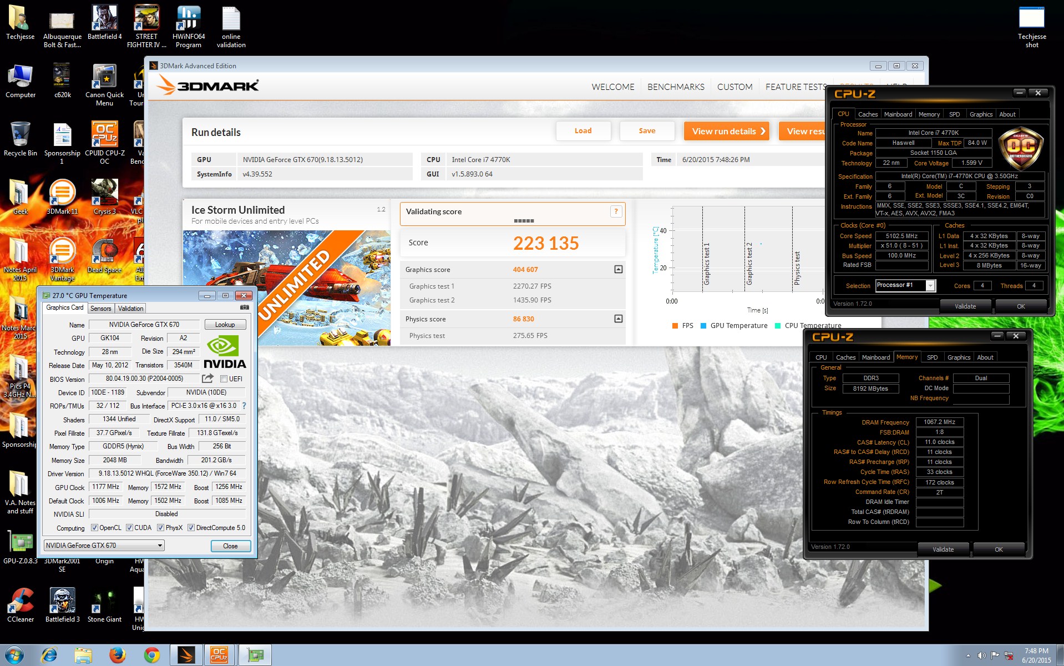
Task: Open the Techjesse folder on desktop
Action: [x=20, y=22]
